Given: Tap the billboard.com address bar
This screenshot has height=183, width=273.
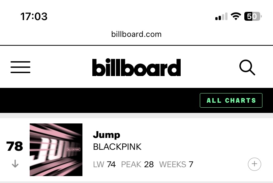Looking at the screenshot, I should pyautogui.click(x=136, y=34).
